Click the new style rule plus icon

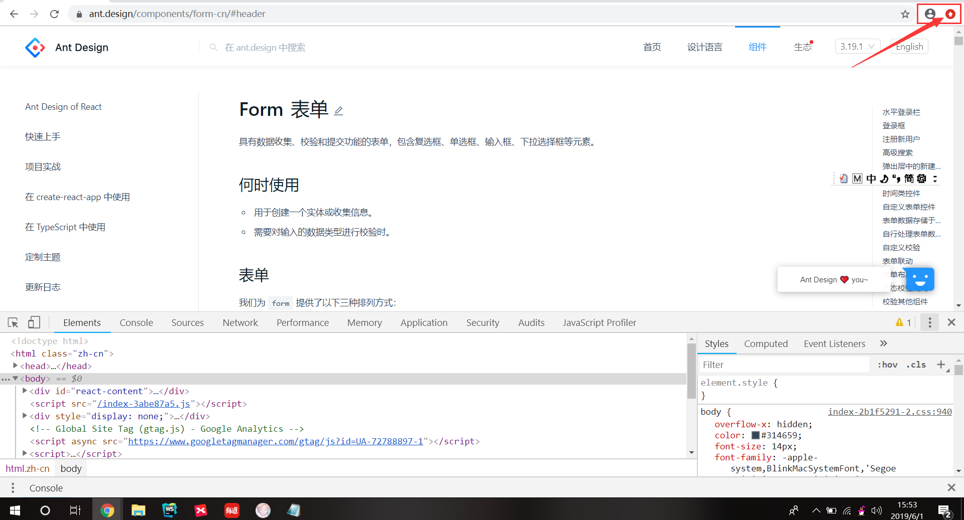pyautogui.click(x=941, y=365)
